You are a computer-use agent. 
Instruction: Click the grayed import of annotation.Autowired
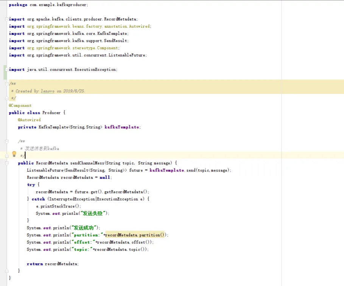coord(80,27)
